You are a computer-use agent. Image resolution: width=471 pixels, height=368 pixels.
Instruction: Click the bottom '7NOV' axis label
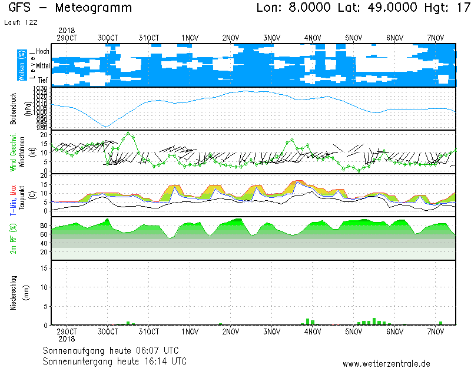click(436, 331)
